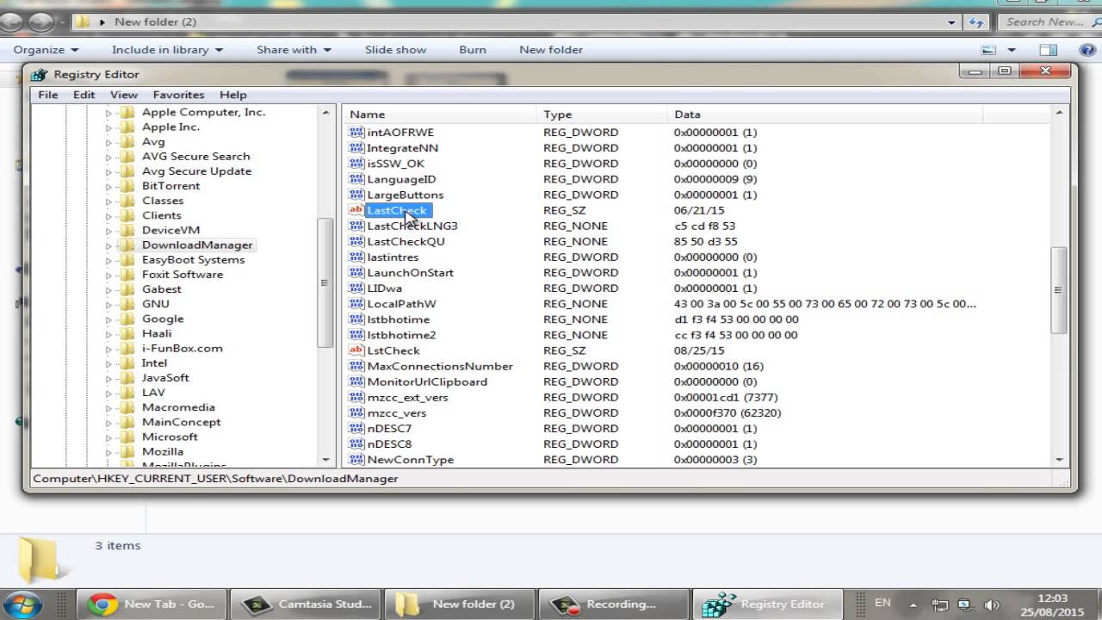Click the IntegrateNN DWORD icon
The height and width of the screenshot is (620, 1102).
(356, 148)
